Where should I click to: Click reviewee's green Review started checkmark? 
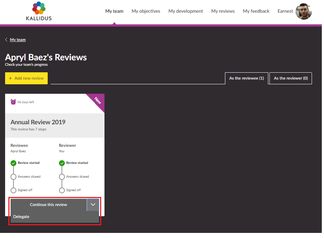click(13, 163)
